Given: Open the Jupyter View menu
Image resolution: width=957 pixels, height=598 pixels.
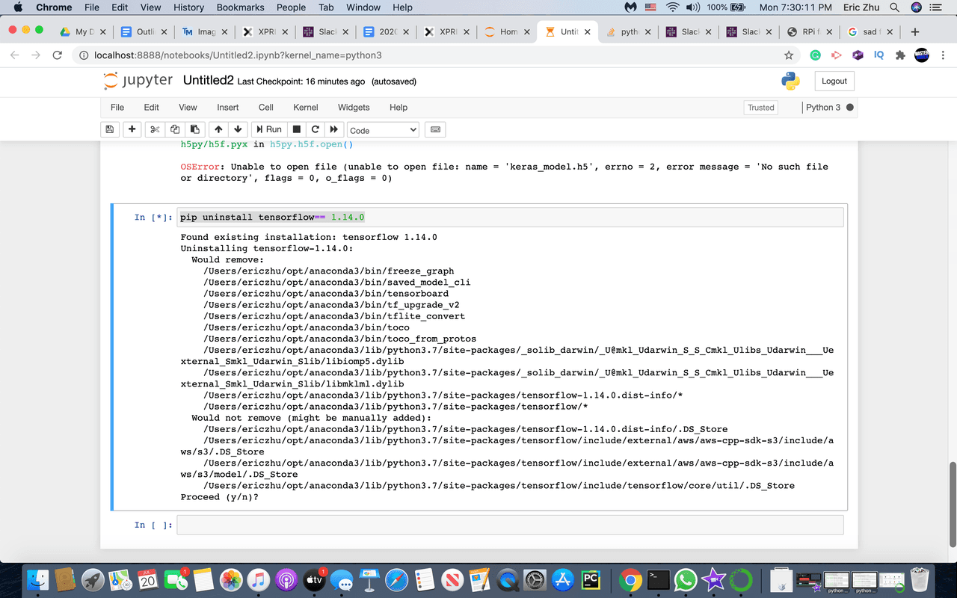Looking at the screenshot, I should tap(188, 107).
